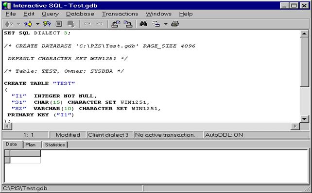Switch to the Plan tab
312x193 pixels.
coord(31,145)
